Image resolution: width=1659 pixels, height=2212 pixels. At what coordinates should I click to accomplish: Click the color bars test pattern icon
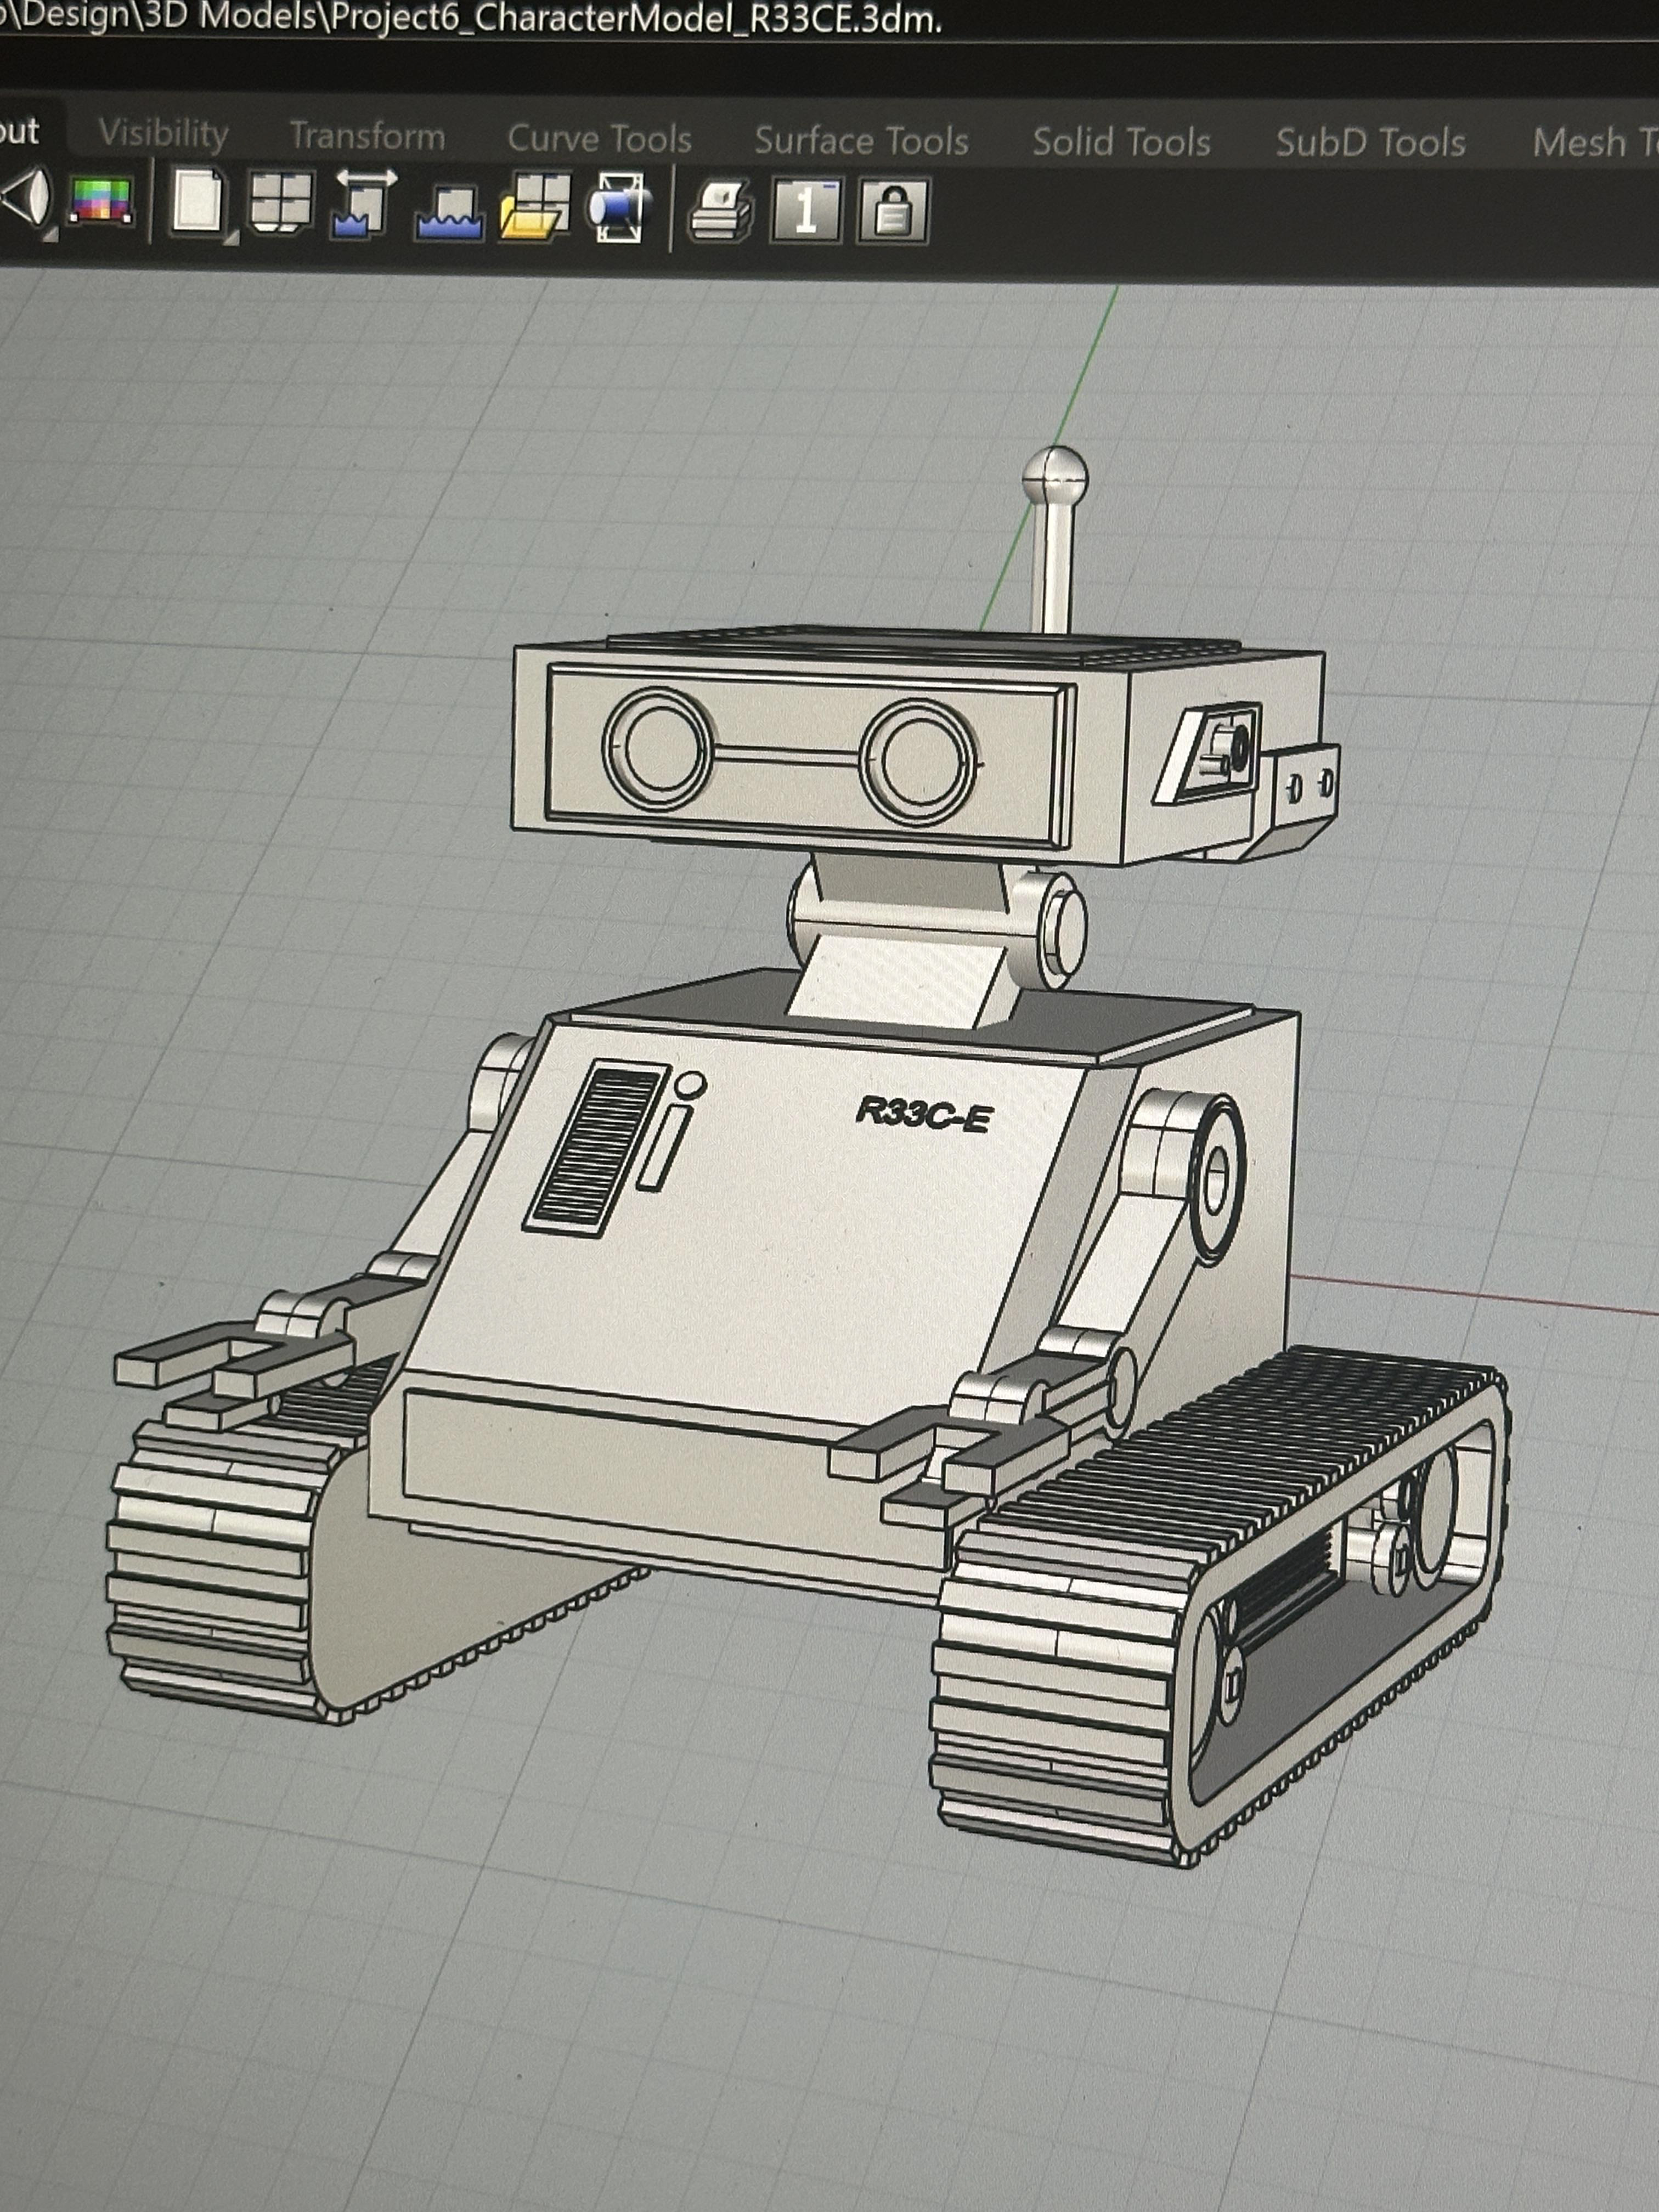[x=101, y=201]
